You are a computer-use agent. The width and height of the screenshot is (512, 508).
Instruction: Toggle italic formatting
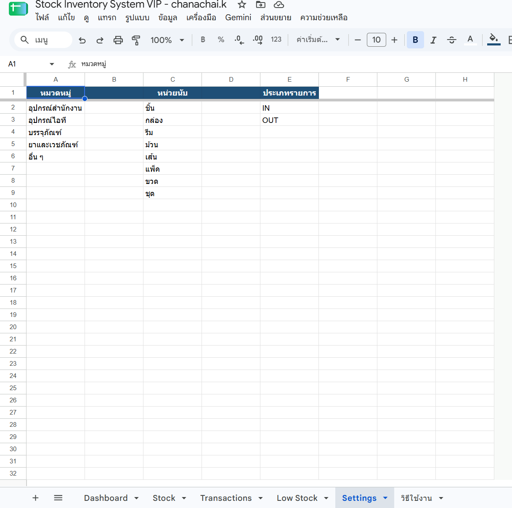[x=433, y=40]
